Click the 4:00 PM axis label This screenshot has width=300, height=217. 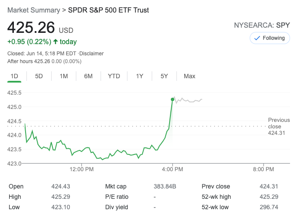[173, 169]
